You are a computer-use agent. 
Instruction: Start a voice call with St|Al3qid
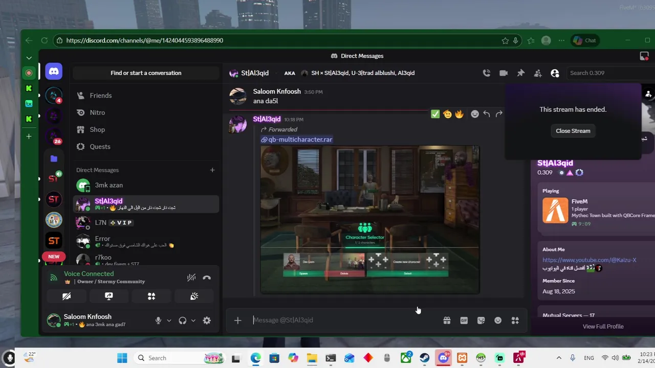click(x=487, y=73)
